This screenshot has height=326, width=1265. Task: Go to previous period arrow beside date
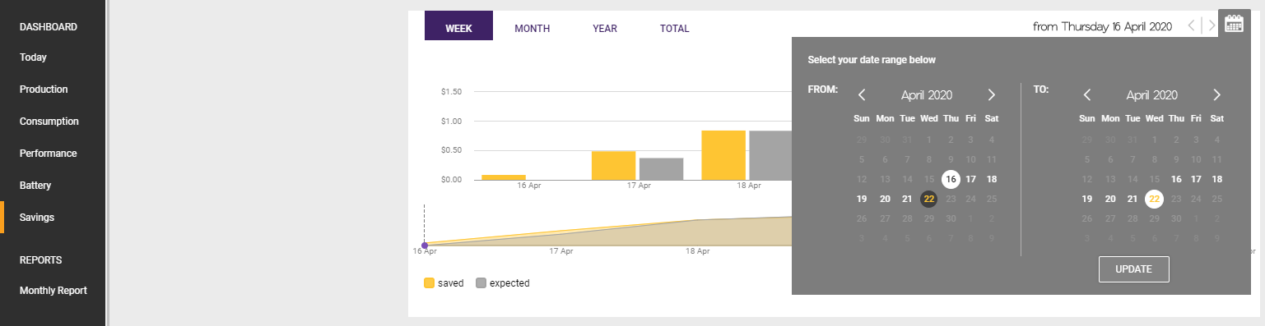coord(1191,26)
